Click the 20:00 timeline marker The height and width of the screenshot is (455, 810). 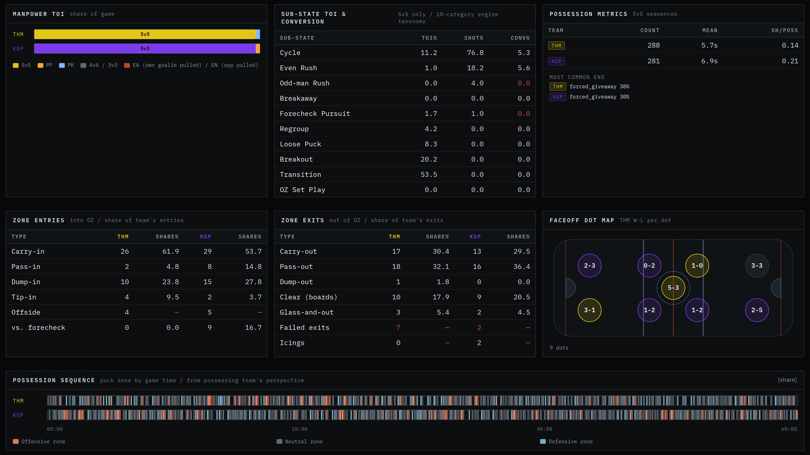coord(300,429)
